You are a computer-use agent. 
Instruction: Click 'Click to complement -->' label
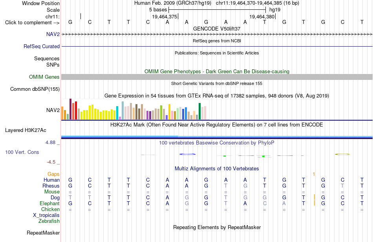(32, 23)
